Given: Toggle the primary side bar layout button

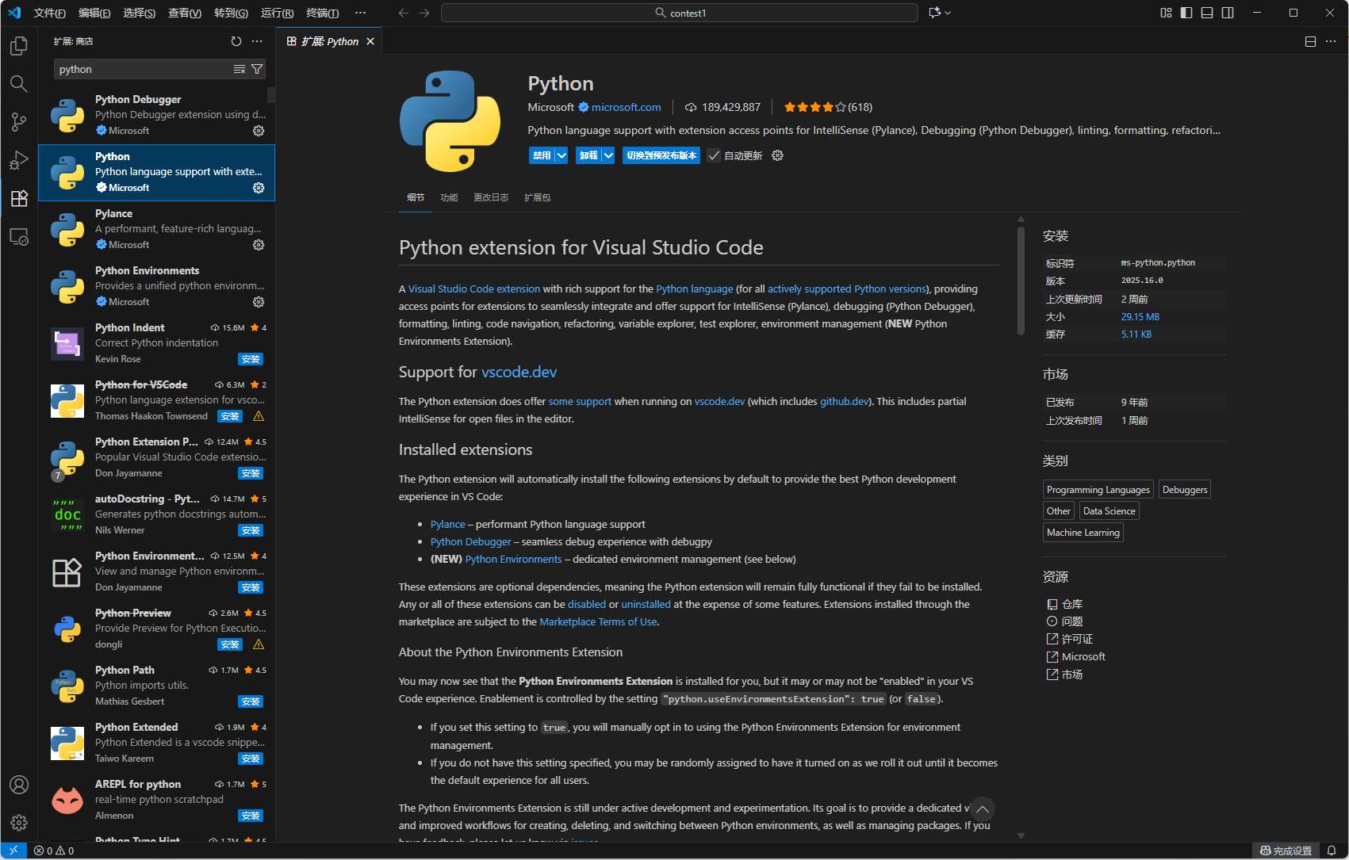Looking at the screenshot, I should pyautogui.click(x=1186, y=13).
